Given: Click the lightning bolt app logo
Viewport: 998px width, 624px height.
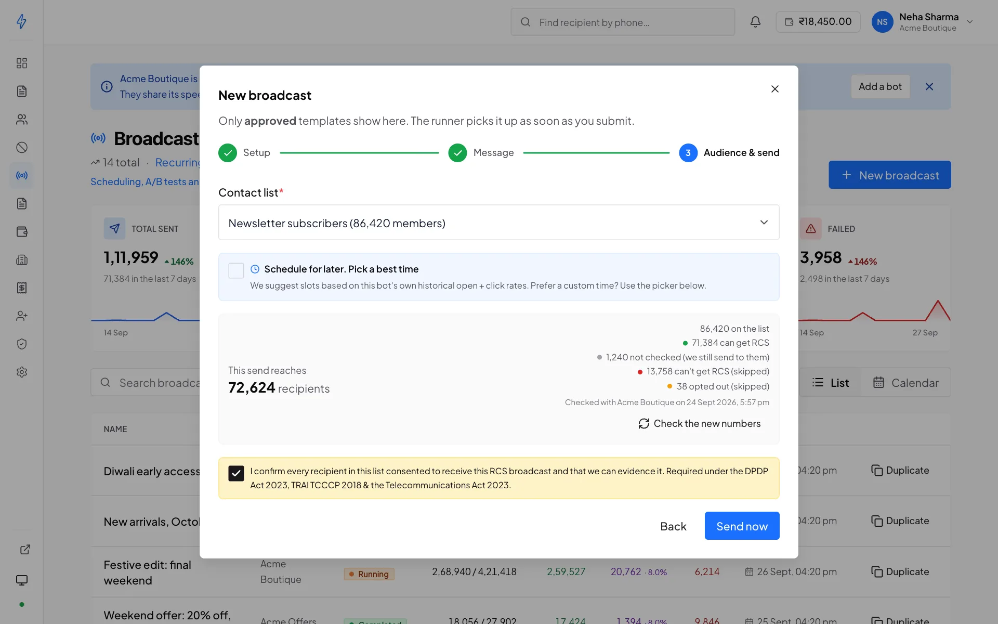Looking at the screenshot, I should pos(21,21).
